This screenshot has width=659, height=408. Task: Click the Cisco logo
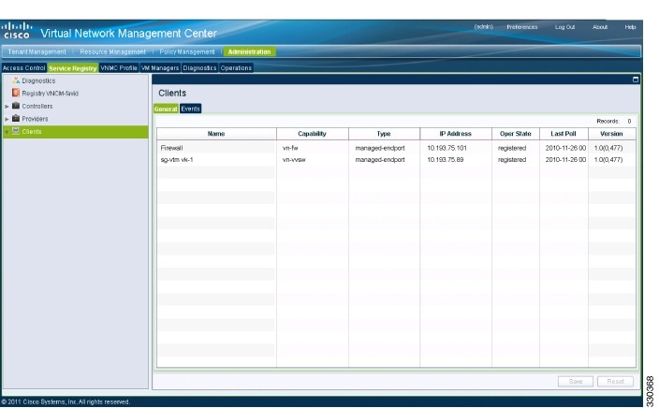click(17, 31)
